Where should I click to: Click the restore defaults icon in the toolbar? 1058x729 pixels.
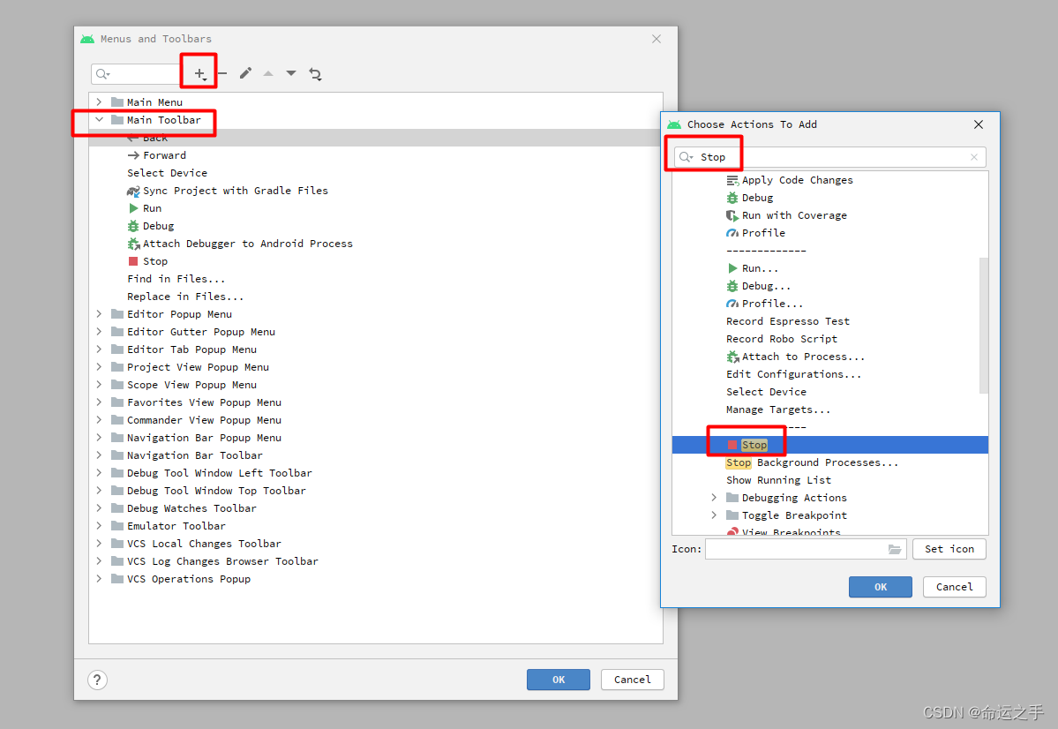[x=315, y=73]
